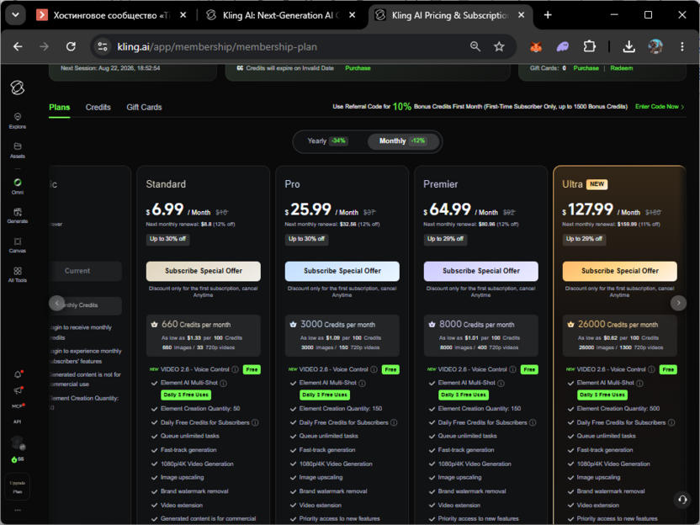
Task: Open MCP in the sidebar
Action: point(18,406)
